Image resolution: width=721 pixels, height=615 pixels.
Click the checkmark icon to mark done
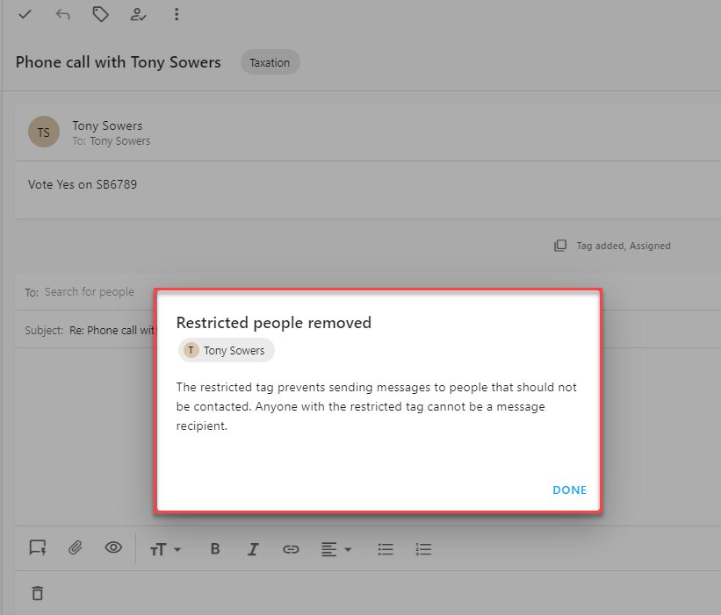25,14
